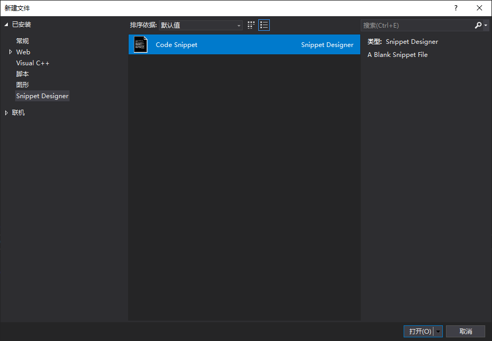Click the search magnifier icon
Image resolution: width=492 pixels, height=341 pixels.
478,25
